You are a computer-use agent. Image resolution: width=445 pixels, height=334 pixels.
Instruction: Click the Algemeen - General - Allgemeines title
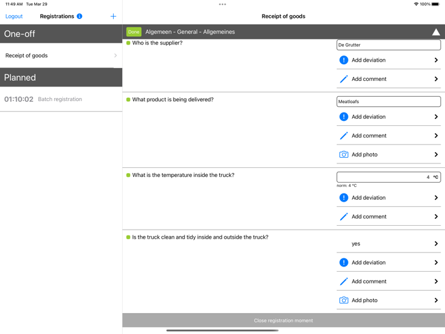pyautogui.click(x=190, y=32)
